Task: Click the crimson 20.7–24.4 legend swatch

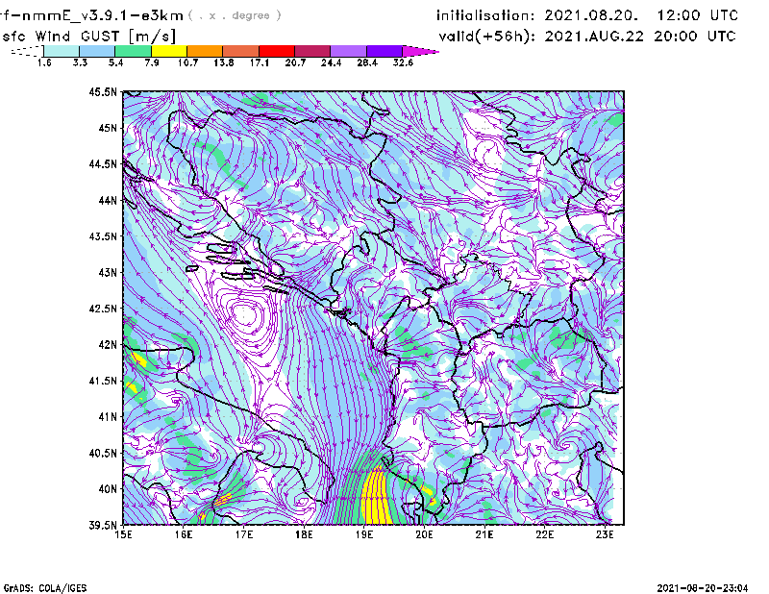Action: point(312,51)
